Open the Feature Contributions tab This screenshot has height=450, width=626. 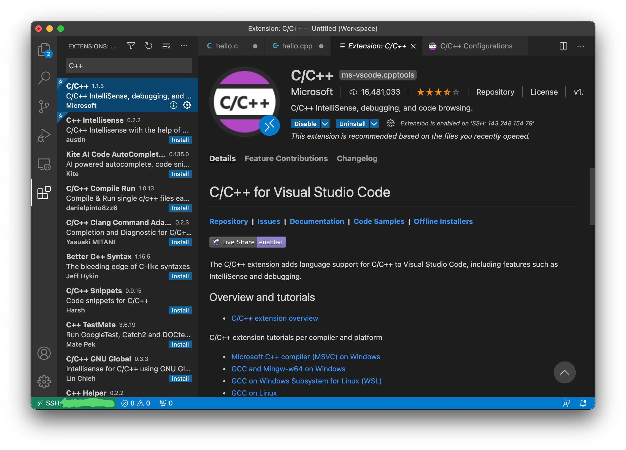click(x=286, y=159)
